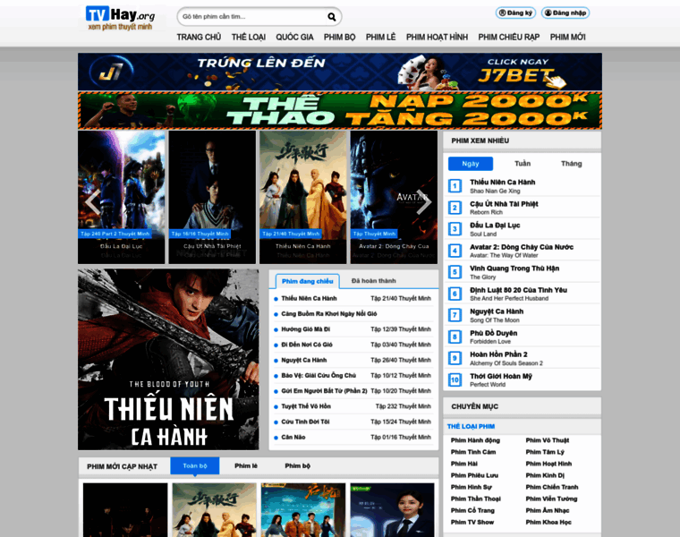This screenshot has height=537, width=680.
Task: Switch to Đã hoàn thành tab
Action: click(373, 281)
